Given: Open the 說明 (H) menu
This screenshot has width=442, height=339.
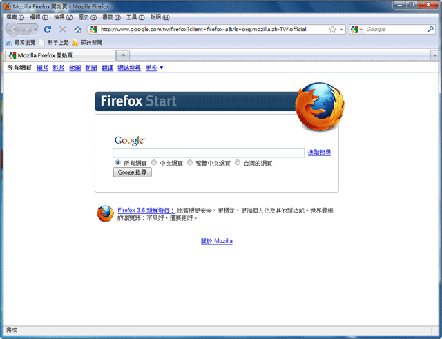Looking at the screenshot, I should (x=160, y=17).
